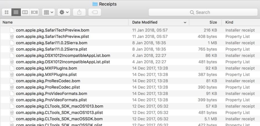Select com.apple.pkg.SafariTechPreview.bom file
Image resolution: width=260 pixels, height=126 pixels.
(53, 30)
